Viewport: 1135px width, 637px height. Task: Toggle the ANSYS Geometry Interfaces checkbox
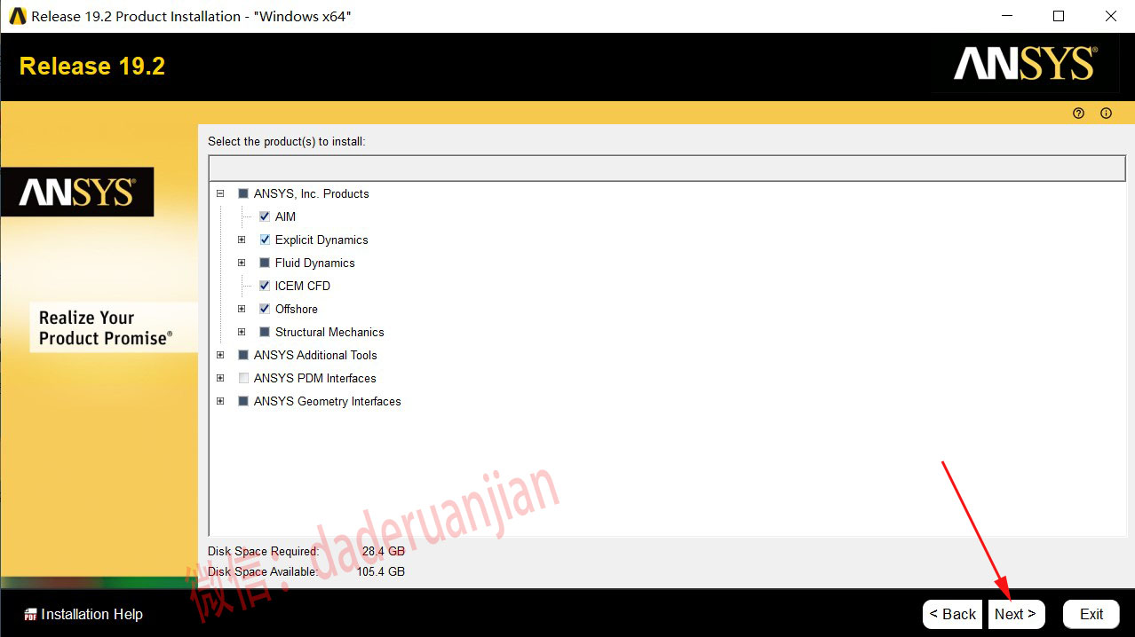tap(243, 401)
